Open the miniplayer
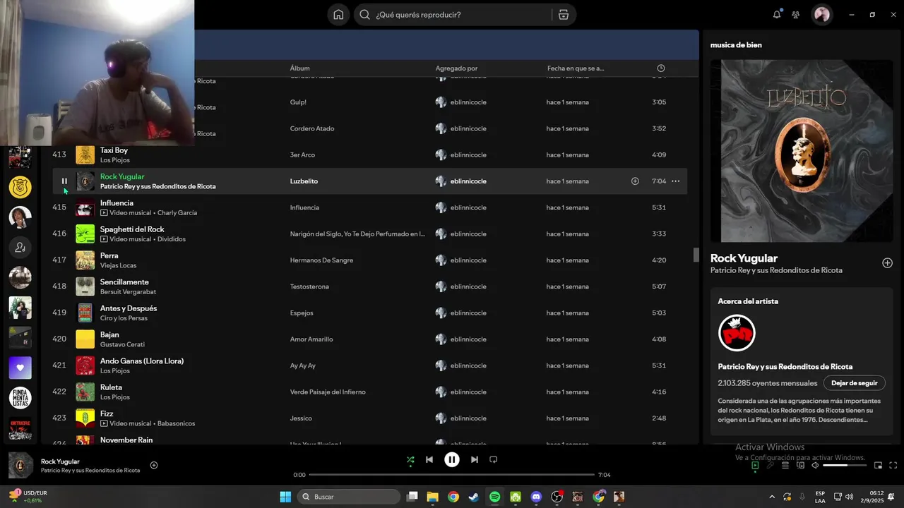The width and height of the screenshot is (904, 508). tap(878, 465)
